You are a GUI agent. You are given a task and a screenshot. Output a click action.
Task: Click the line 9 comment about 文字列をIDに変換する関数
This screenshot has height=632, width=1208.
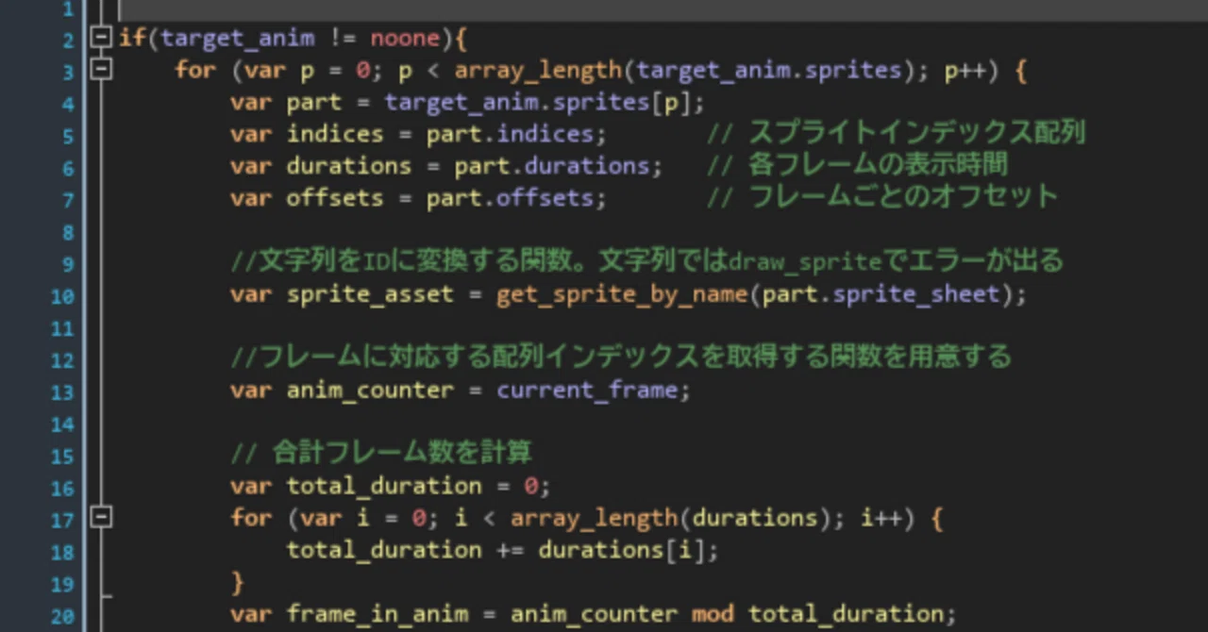[646, 260]
